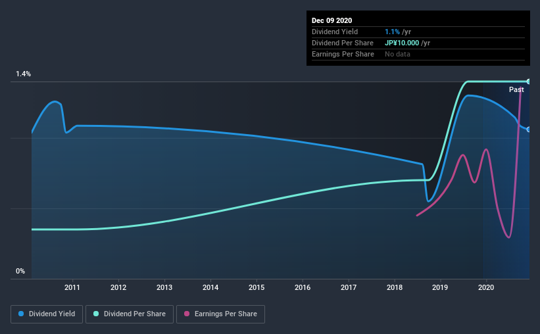
Task: Click the No data earnings value in tooltip
Action: coord(397,54)
